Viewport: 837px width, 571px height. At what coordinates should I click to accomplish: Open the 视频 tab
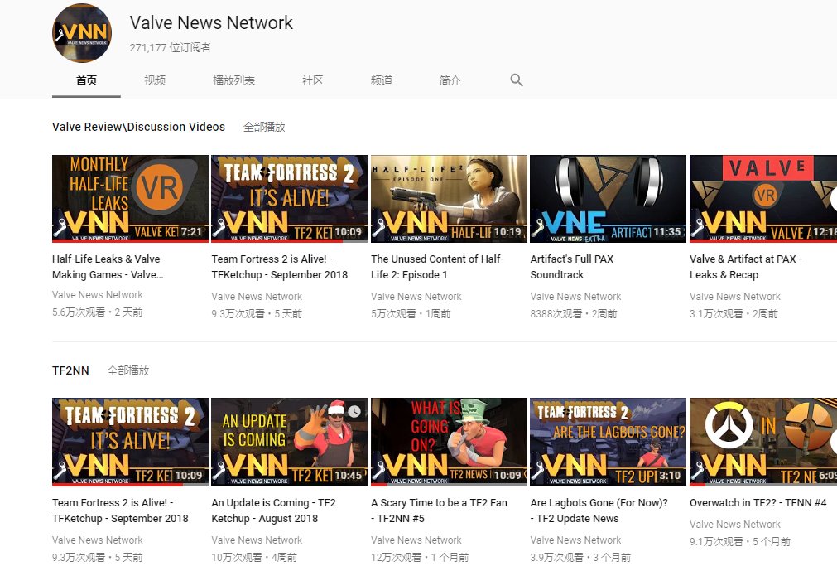pyautogui.click(x=155, y=80)
